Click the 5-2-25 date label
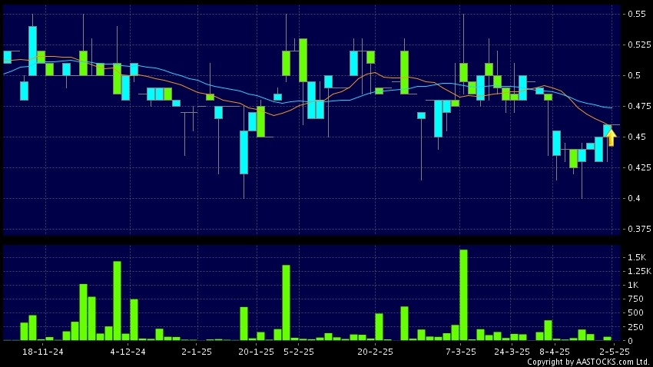This screenshot has width=653, height=367. [299, 352]
